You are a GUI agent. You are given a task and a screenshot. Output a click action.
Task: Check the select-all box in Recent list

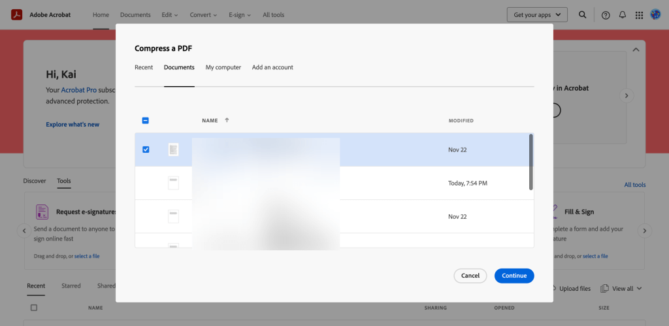pyautogui.click(x=34, y=308)
